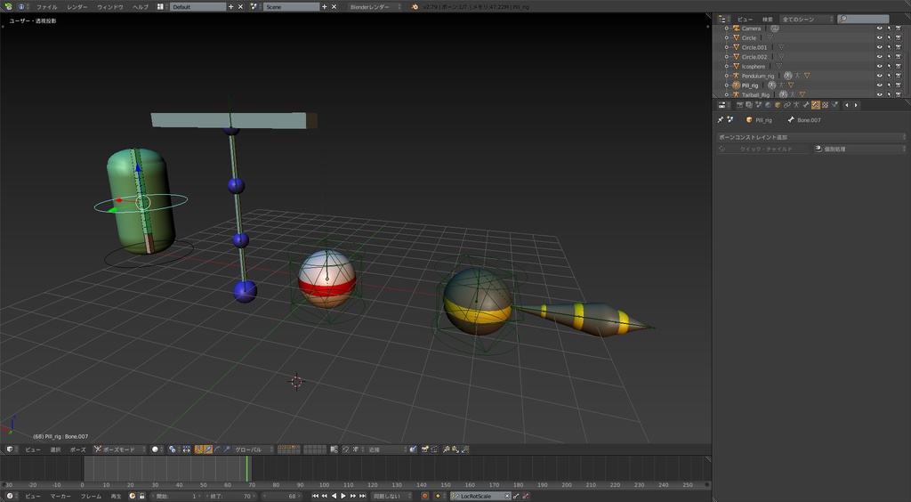The image size is (911, 502).
Task: Pin the properties context
Action: pos(721,119)
